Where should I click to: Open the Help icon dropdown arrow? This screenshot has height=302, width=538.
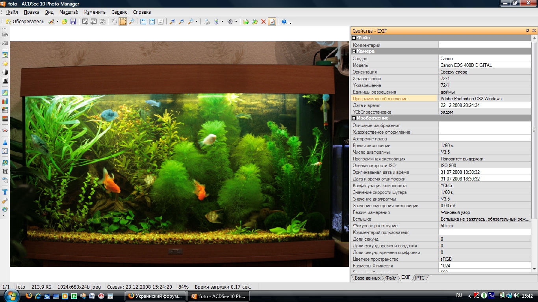point(290,22)
